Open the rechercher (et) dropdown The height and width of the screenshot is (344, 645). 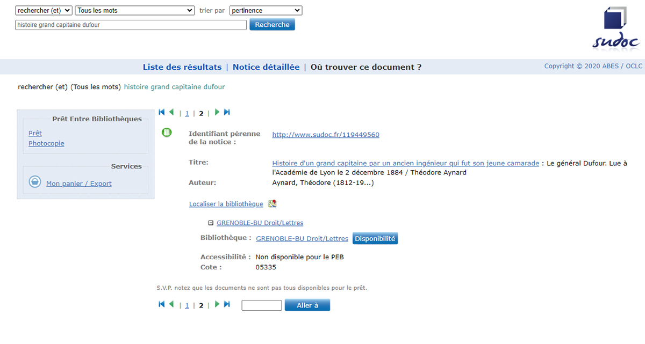click(x=44, y=10)
